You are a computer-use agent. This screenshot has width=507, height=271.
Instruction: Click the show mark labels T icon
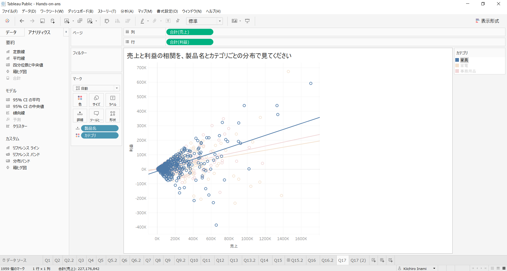coord(168,21)
